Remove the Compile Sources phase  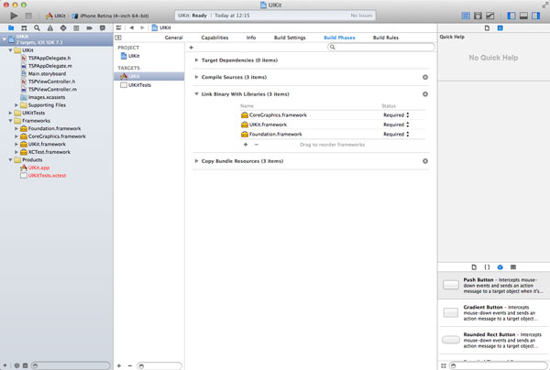[425, 77]
